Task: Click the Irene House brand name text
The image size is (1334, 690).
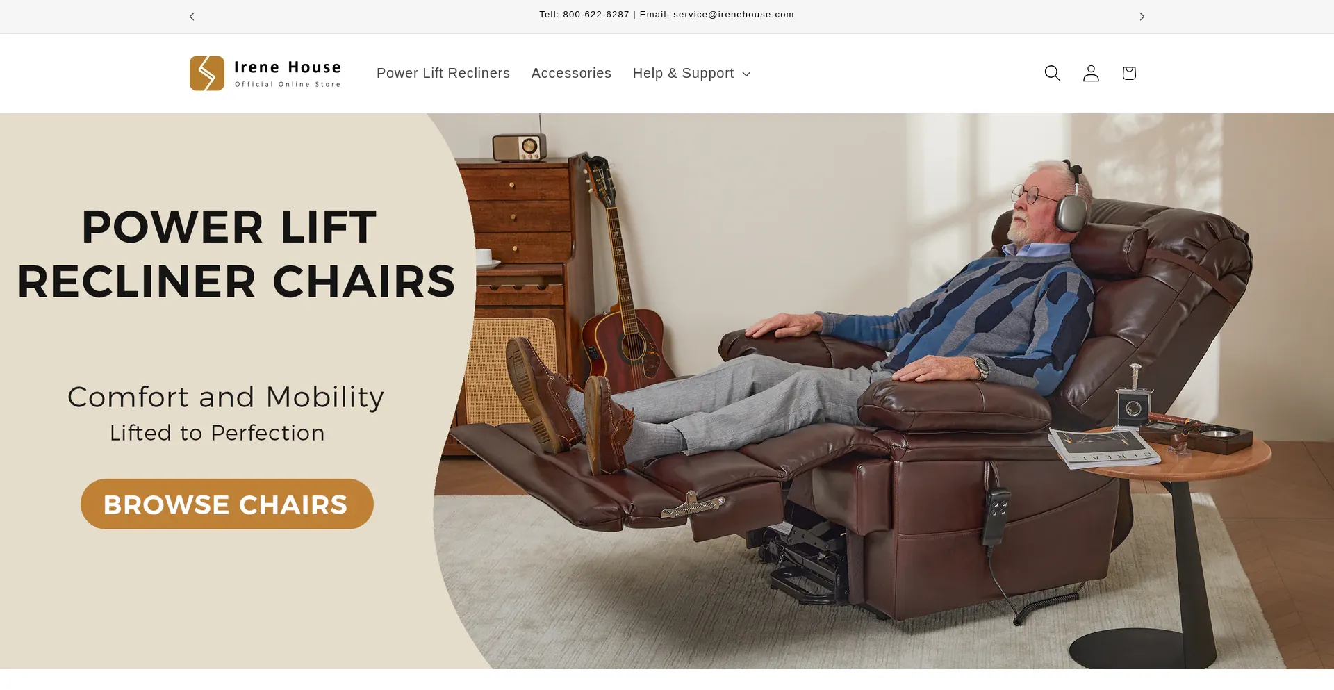Action: pyautogui.click(x=288, y=67)
